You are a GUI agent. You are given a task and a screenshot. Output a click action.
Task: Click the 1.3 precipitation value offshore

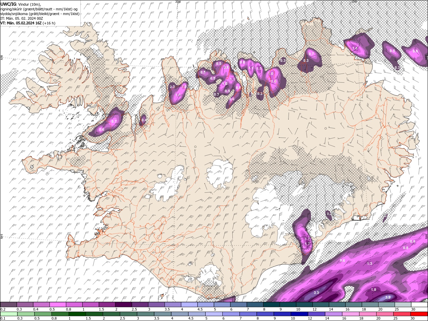(369, 263)
